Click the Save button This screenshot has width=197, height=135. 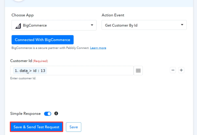[74, 127]
